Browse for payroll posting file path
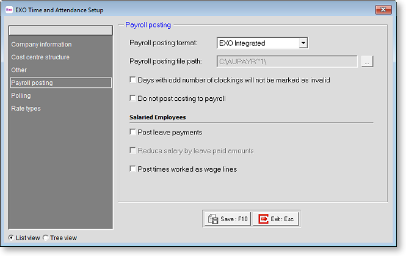The height and width of the screenshot is (256, 406). [x=366, y=61]
